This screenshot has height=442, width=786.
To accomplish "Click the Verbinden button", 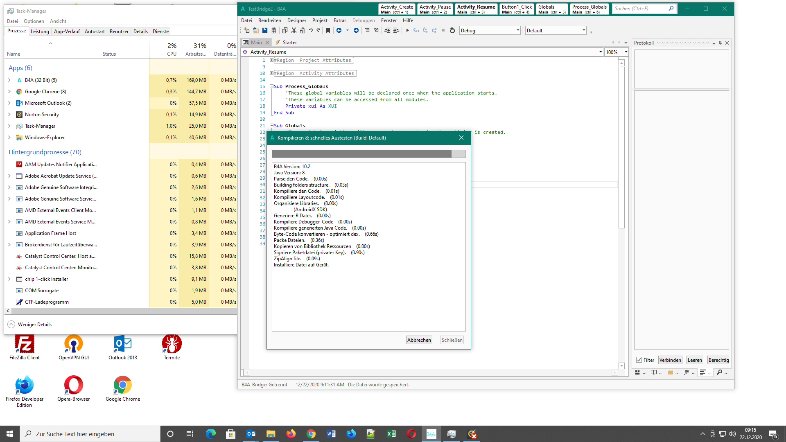I will [670, 360].
